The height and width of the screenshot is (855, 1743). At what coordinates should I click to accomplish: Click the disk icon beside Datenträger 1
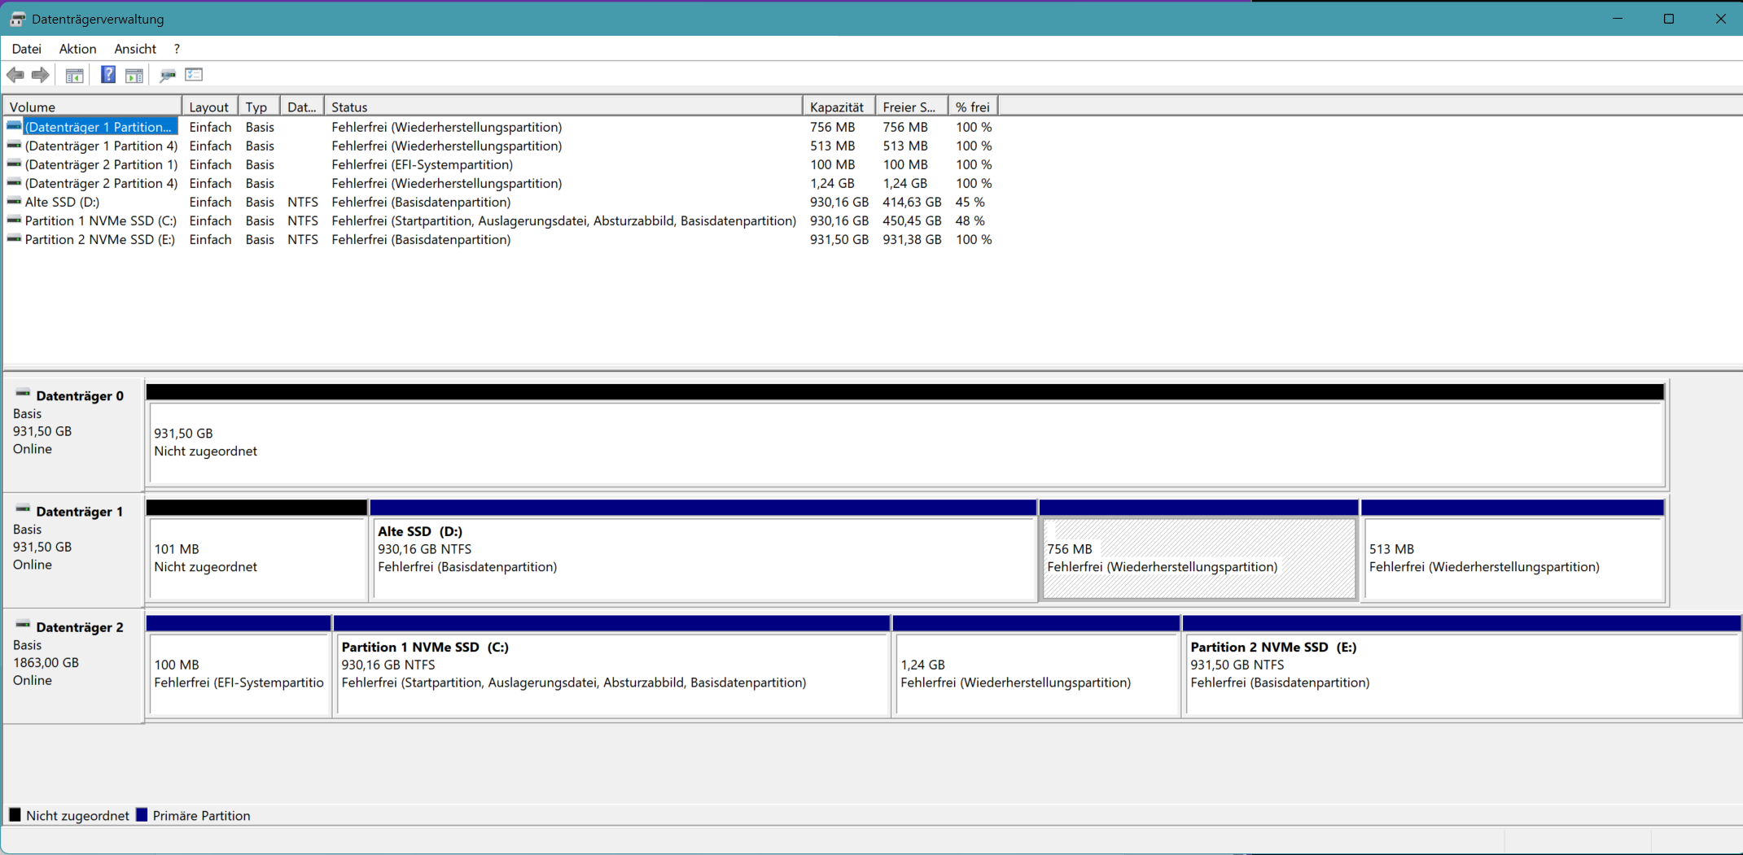tap(23, 509)
